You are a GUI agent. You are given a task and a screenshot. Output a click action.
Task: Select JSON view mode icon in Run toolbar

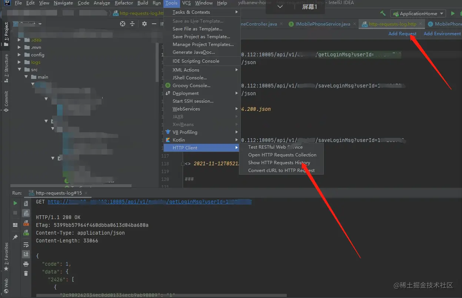26,213
